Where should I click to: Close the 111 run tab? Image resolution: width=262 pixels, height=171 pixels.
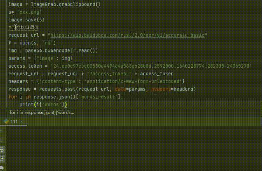pos(22,122)
